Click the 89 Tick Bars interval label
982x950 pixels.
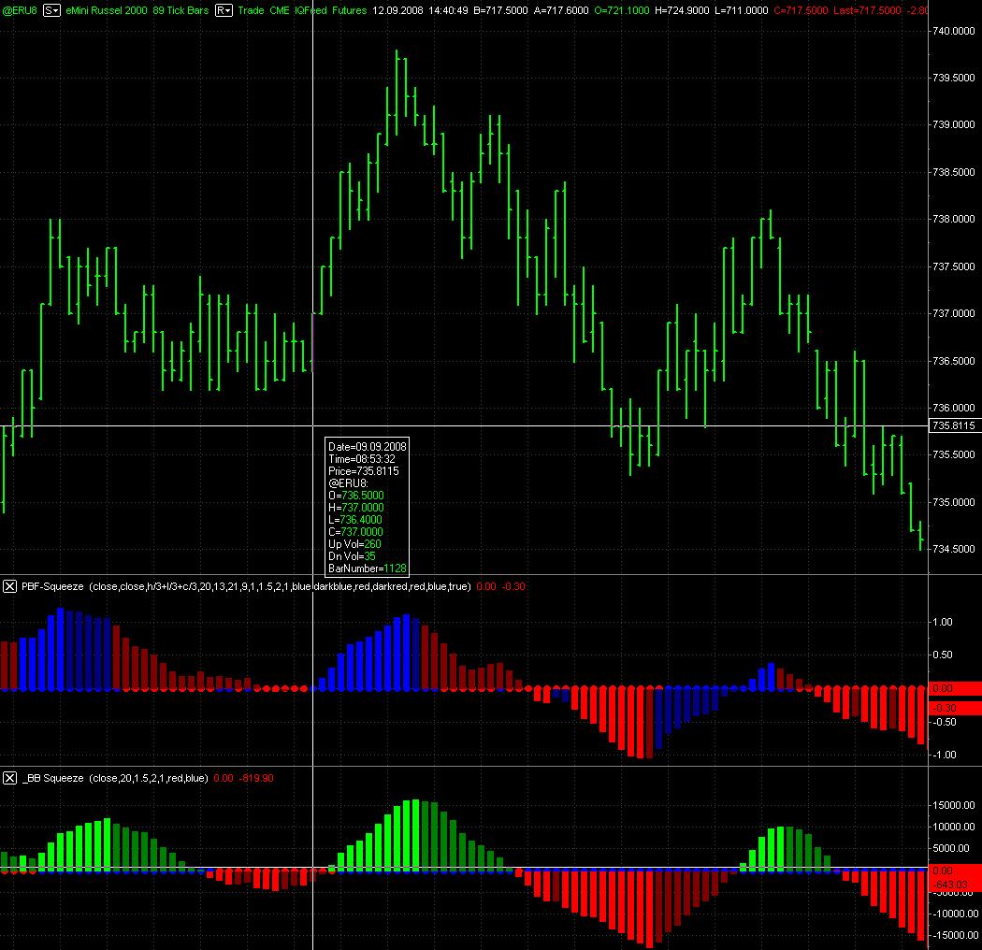181,10
